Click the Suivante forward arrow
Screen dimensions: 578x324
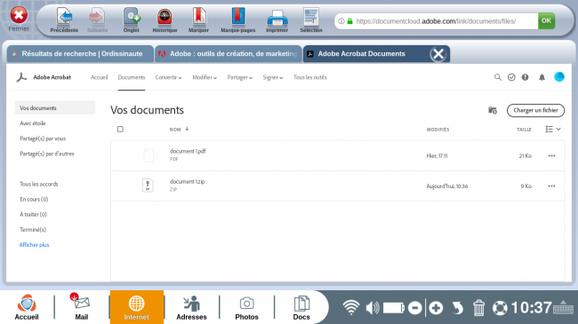97,20
